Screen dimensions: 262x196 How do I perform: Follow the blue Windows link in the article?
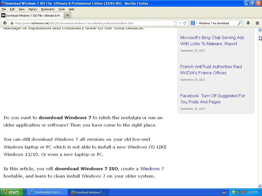[x=150, y=169]
